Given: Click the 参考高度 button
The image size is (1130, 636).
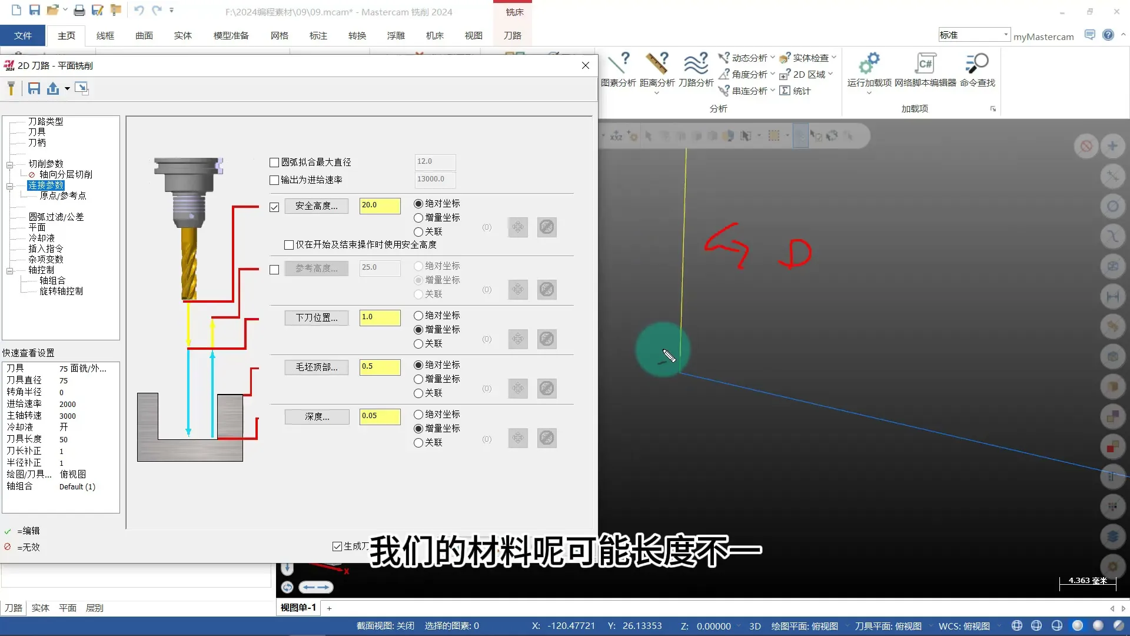Looking at the screenshot, I should (317, 268).
